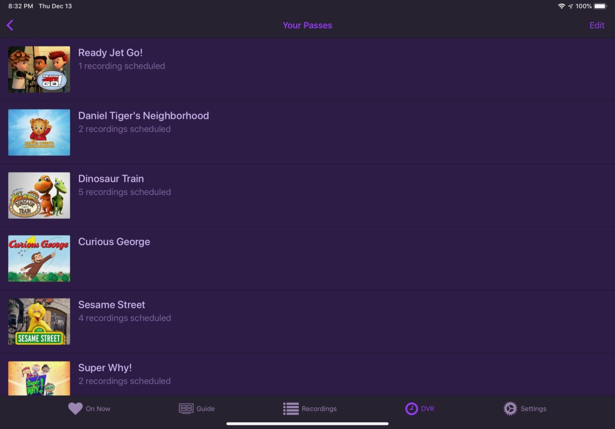Switch to the Settings tab label
Screen dimensions: 615x429
(x=534, y=409)
